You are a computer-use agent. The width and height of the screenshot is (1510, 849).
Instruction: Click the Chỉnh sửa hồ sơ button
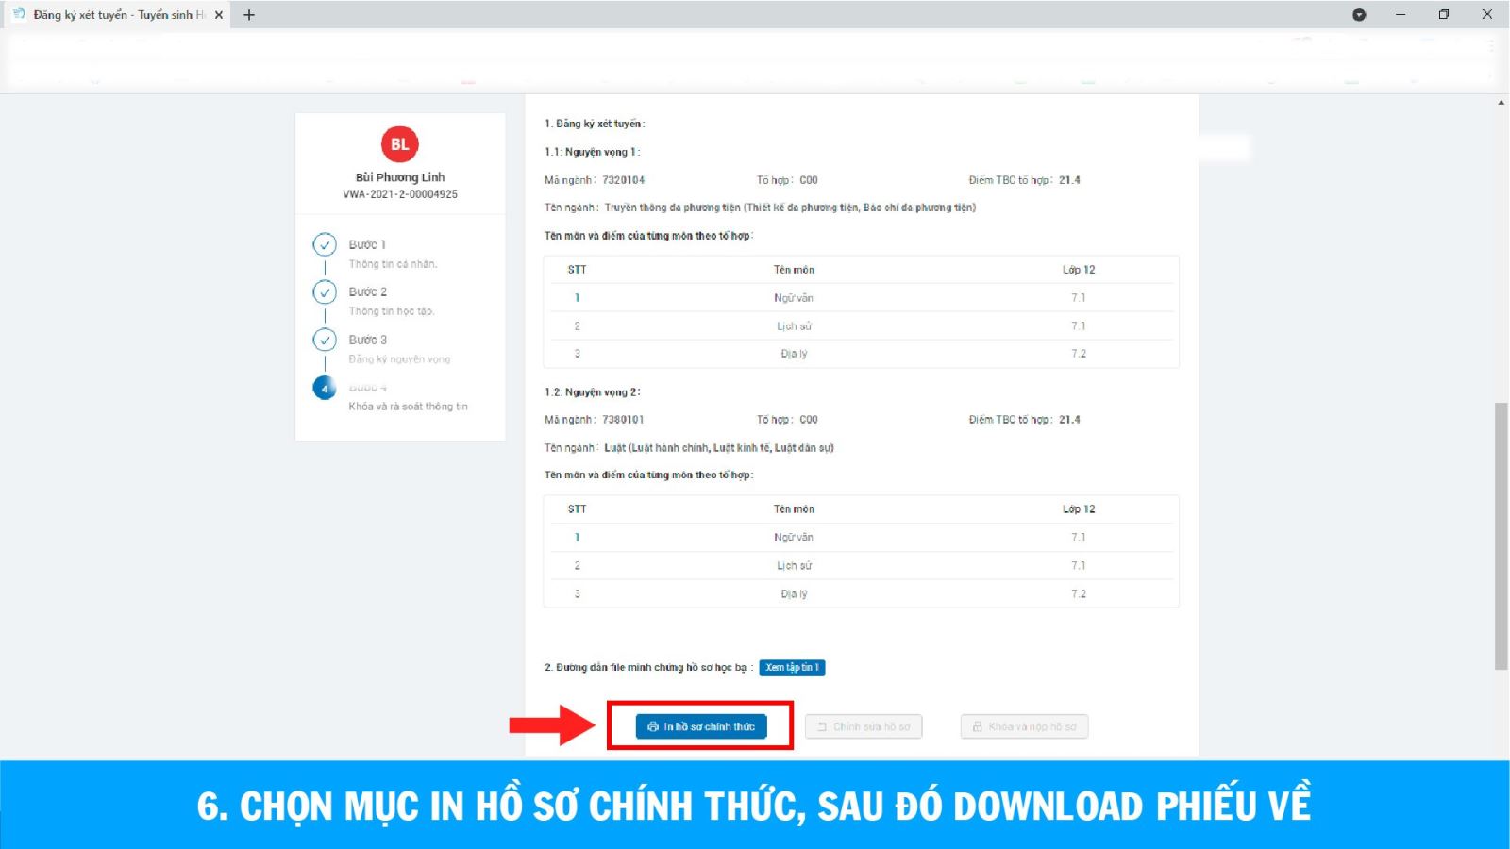click(864, 727)
